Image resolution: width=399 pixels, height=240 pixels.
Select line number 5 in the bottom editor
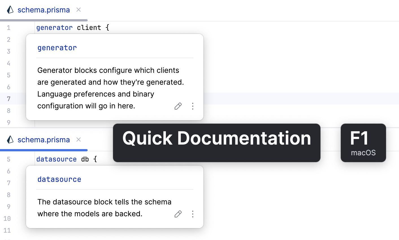(x=8, y=159)
